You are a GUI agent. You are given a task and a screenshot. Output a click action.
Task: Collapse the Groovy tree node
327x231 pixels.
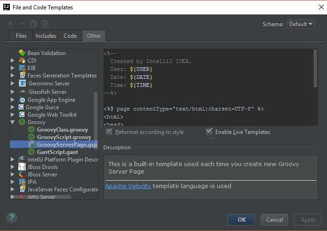pyautogui.click(x=13, y=122)
